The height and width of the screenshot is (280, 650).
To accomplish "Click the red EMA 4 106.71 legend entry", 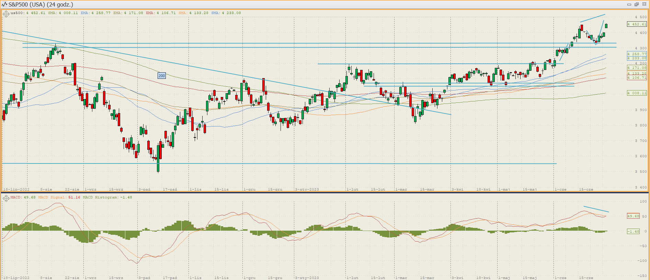I will coord(161,13).
